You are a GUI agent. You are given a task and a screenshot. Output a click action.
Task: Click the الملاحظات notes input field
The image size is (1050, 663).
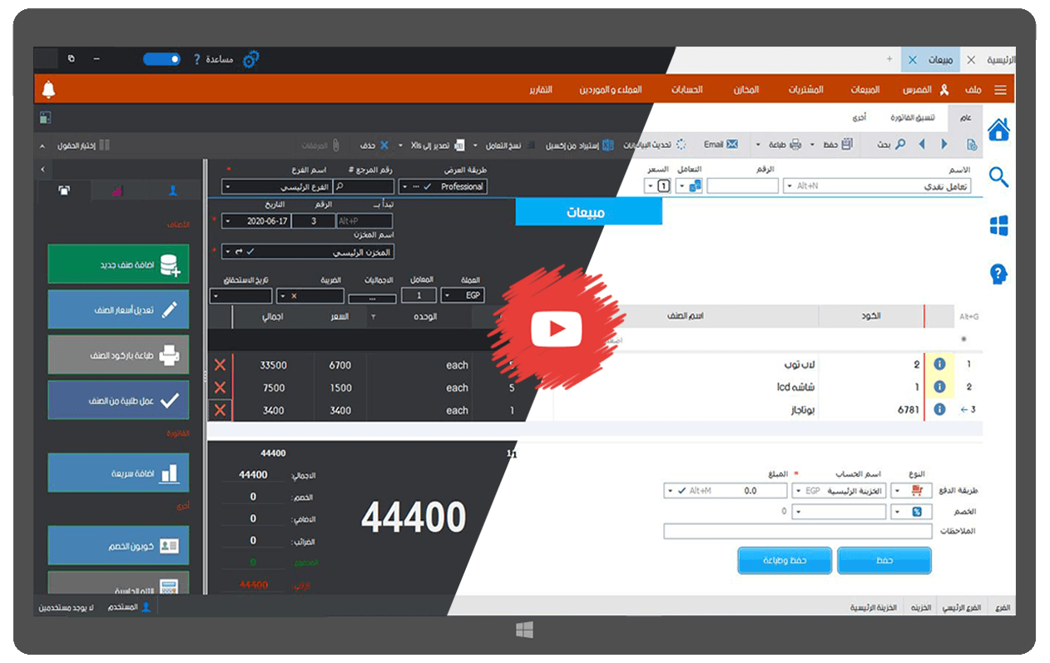point(796,531)
